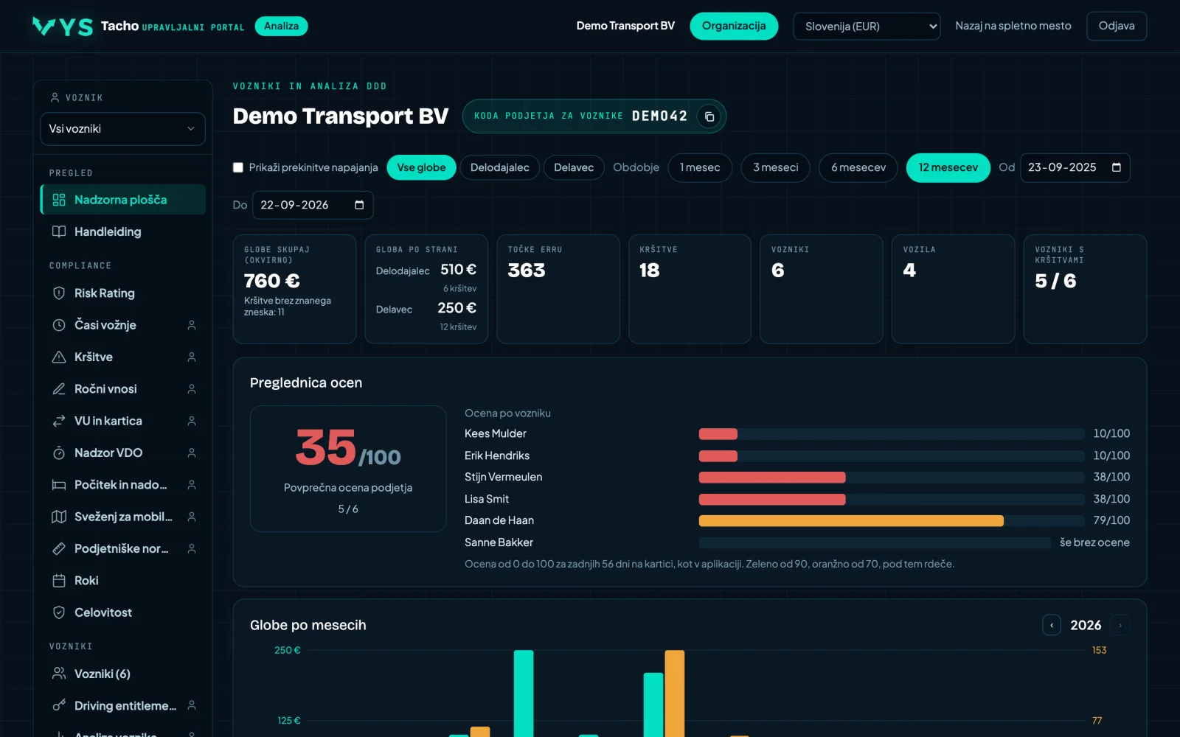The image size is (1180, 737).
Task: Open Vozniki (6) in the sidebar
Action: [123, 674]
